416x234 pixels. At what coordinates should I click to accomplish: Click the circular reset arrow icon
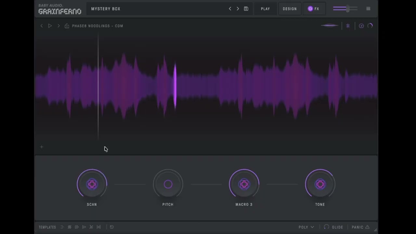point(112,227)
